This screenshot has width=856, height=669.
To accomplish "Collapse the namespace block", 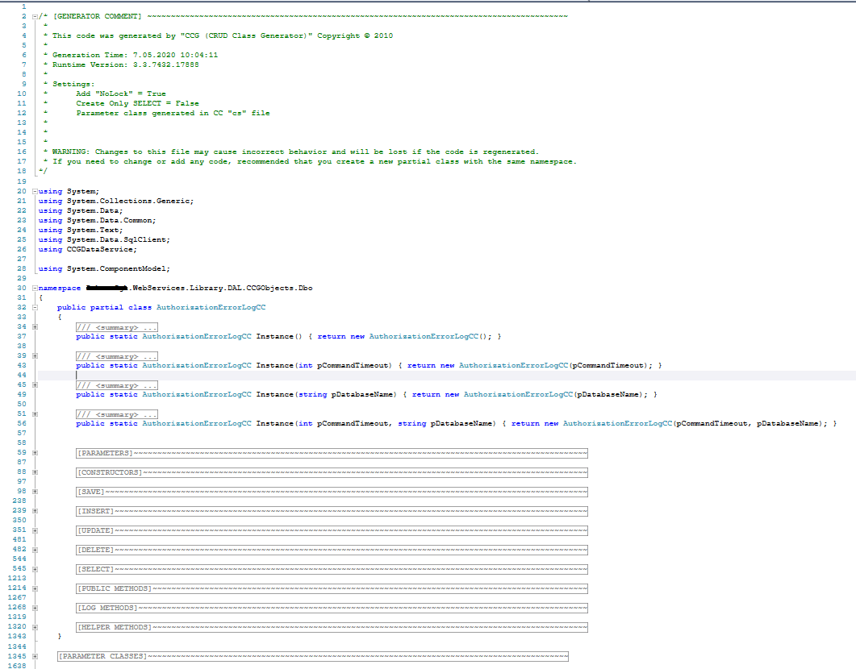I will pos(35,288).
